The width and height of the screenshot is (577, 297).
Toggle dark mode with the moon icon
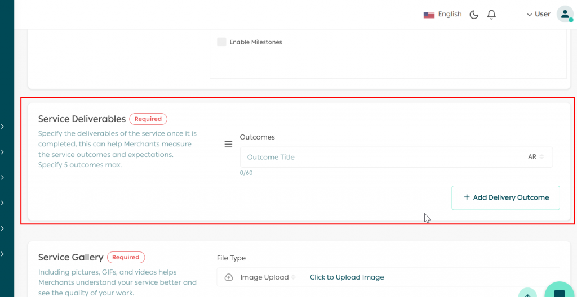pyautogui.click(x=474, y=15)
